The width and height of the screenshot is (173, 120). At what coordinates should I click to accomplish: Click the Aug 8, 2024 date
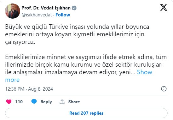pos(40,89)
